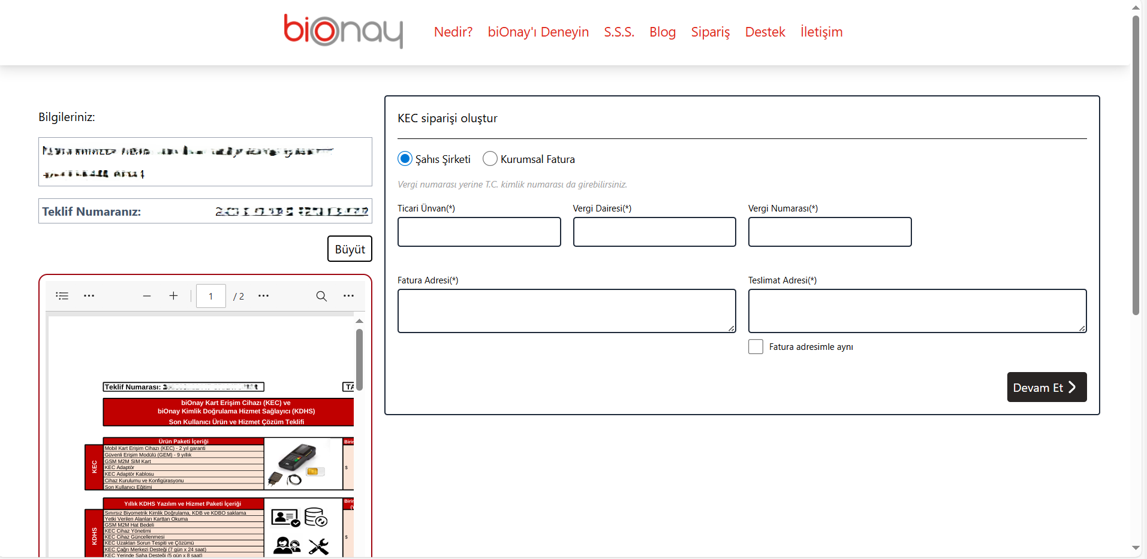Zoom in the PDF with plus icon
Viewport: 1147px width, 559px height.
tap(173, 296)
